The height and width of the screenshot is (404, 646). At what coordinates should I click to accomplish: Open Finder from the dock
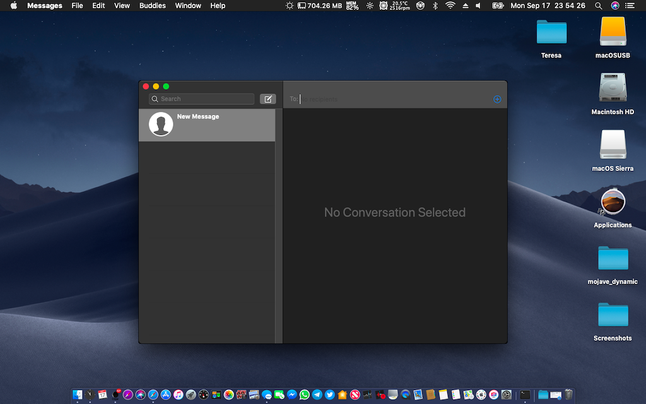78,395
